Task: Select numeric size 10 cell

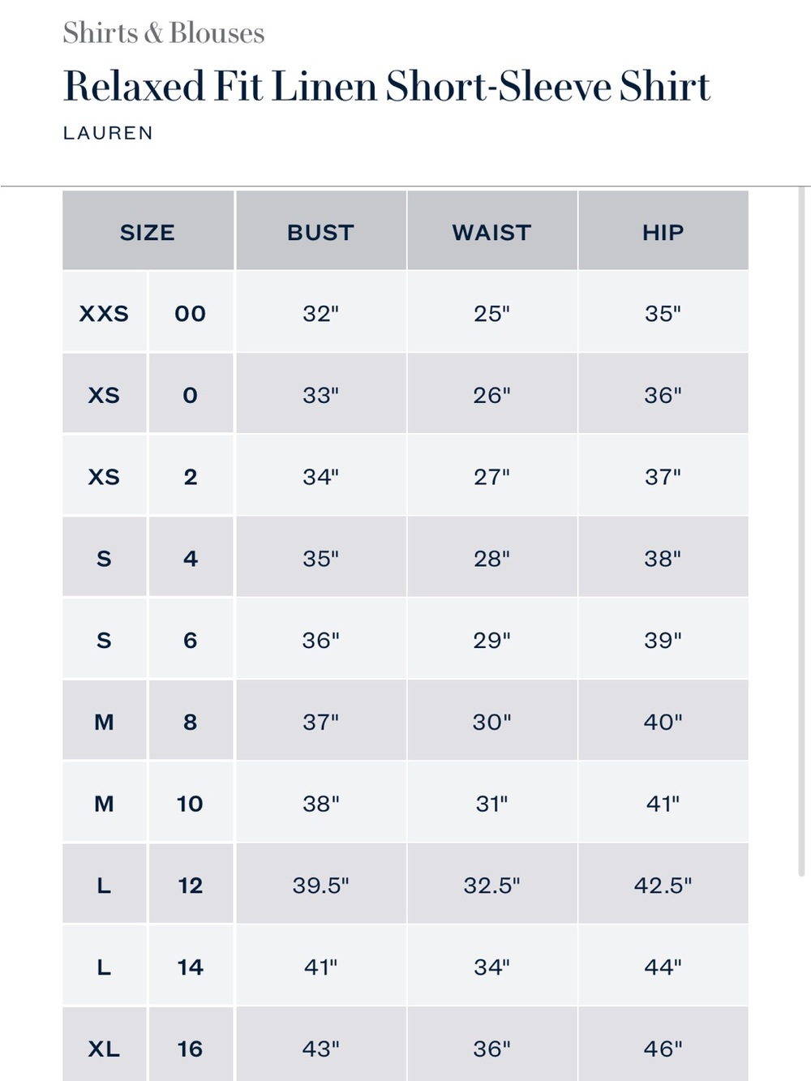Action: (x=191, y=803)
